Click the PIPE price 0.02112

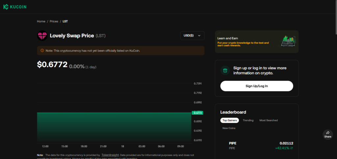(286, 143)
